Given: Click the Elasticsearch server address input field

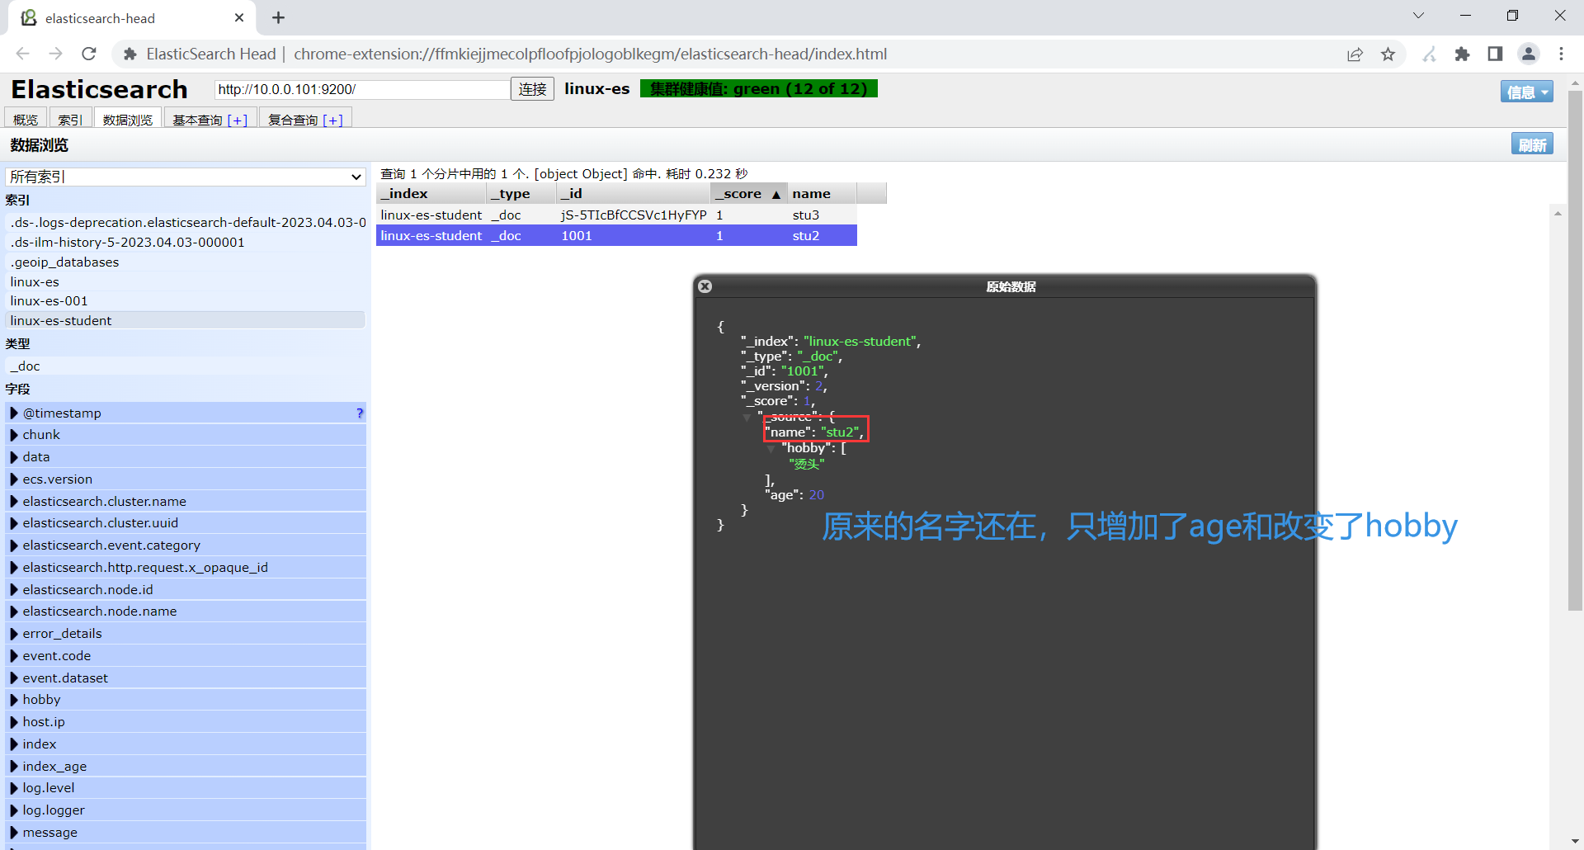Looking at the screenshot, I should click(361, 88).
